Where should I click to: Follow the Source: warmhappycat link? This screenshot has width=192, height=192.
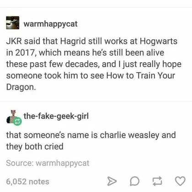pos(48,163)
